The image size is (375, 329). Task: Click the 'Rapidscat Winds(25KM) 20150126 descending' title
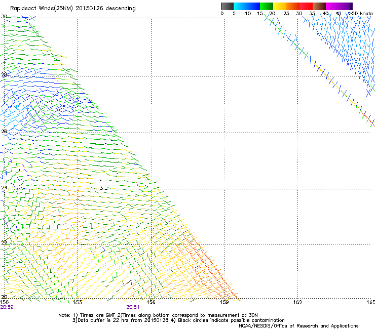click(x=73, y=9)
